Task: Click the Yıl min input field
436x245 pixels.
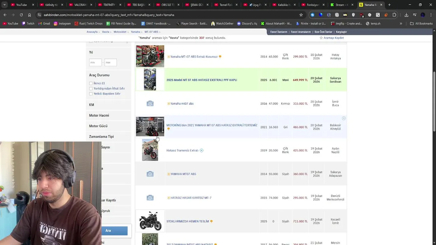Action: pos(95,63)
